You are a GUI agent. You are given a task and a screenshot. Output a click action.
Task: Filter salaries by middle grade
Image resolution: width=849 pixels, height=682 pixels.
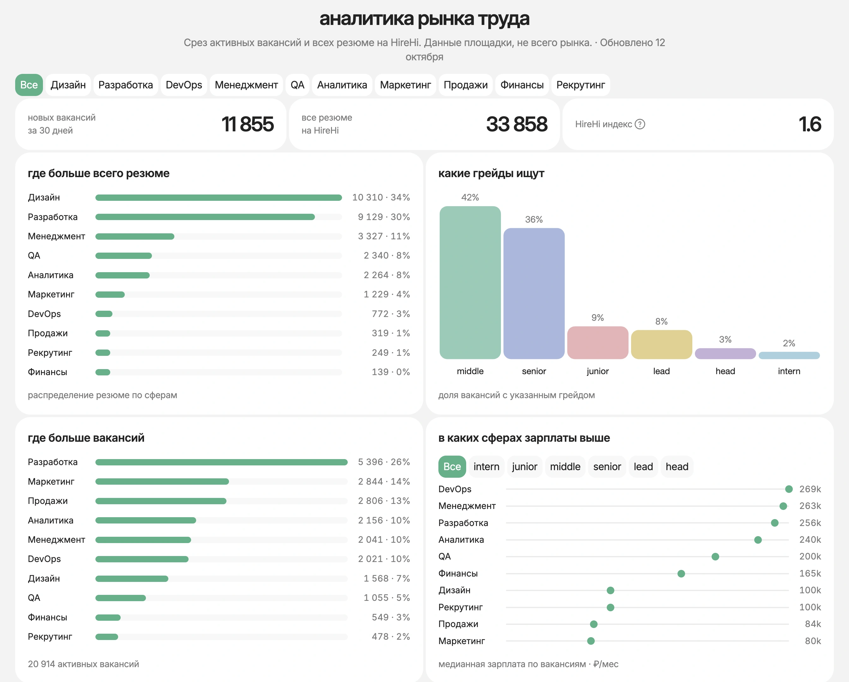click(x=565, y=467)
